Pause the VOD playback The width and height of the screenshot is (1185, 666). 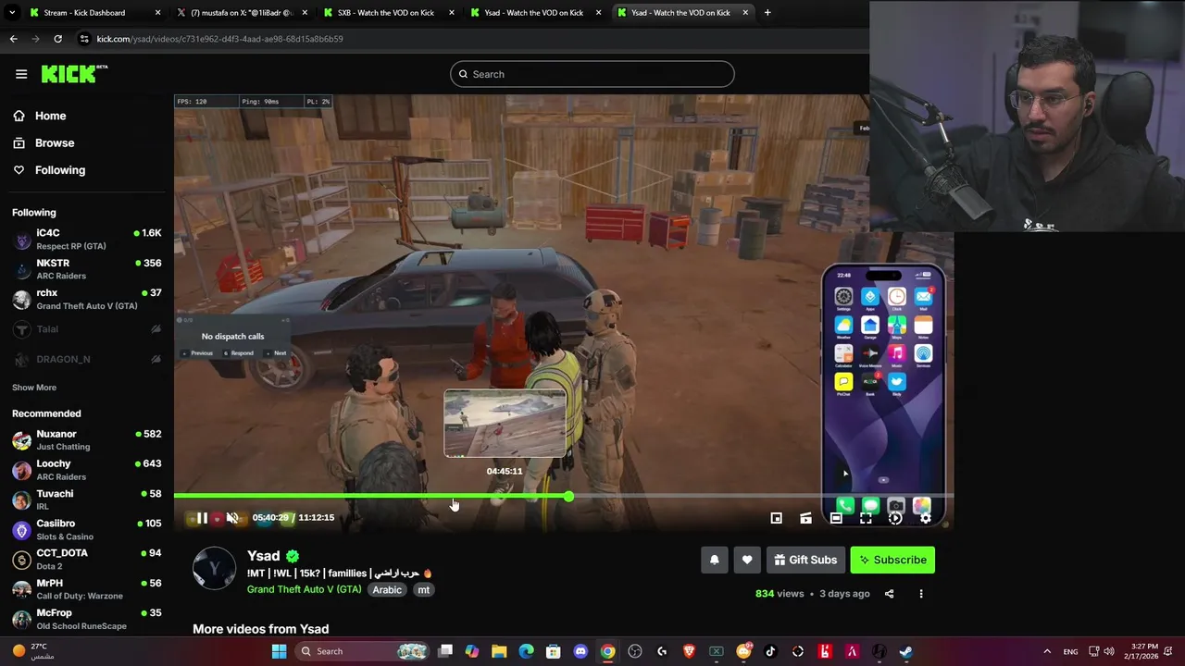point(202,518)
